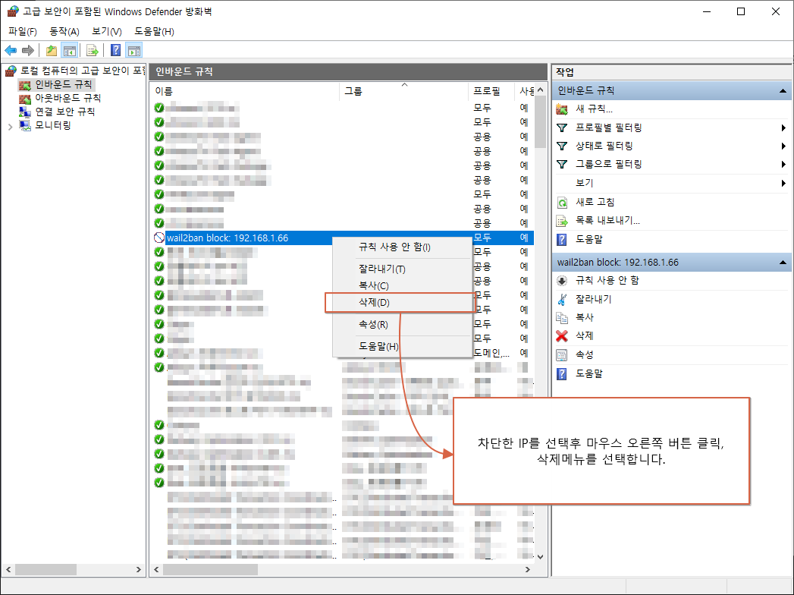Open the 보기(V) menu
This screenshot has height=595, width=794.
pos(107,31)
